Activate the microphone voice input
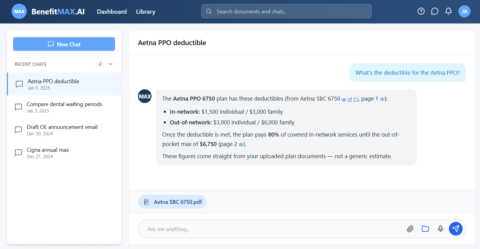The height and width of the screenshot is (249, 480). (440, 229)
